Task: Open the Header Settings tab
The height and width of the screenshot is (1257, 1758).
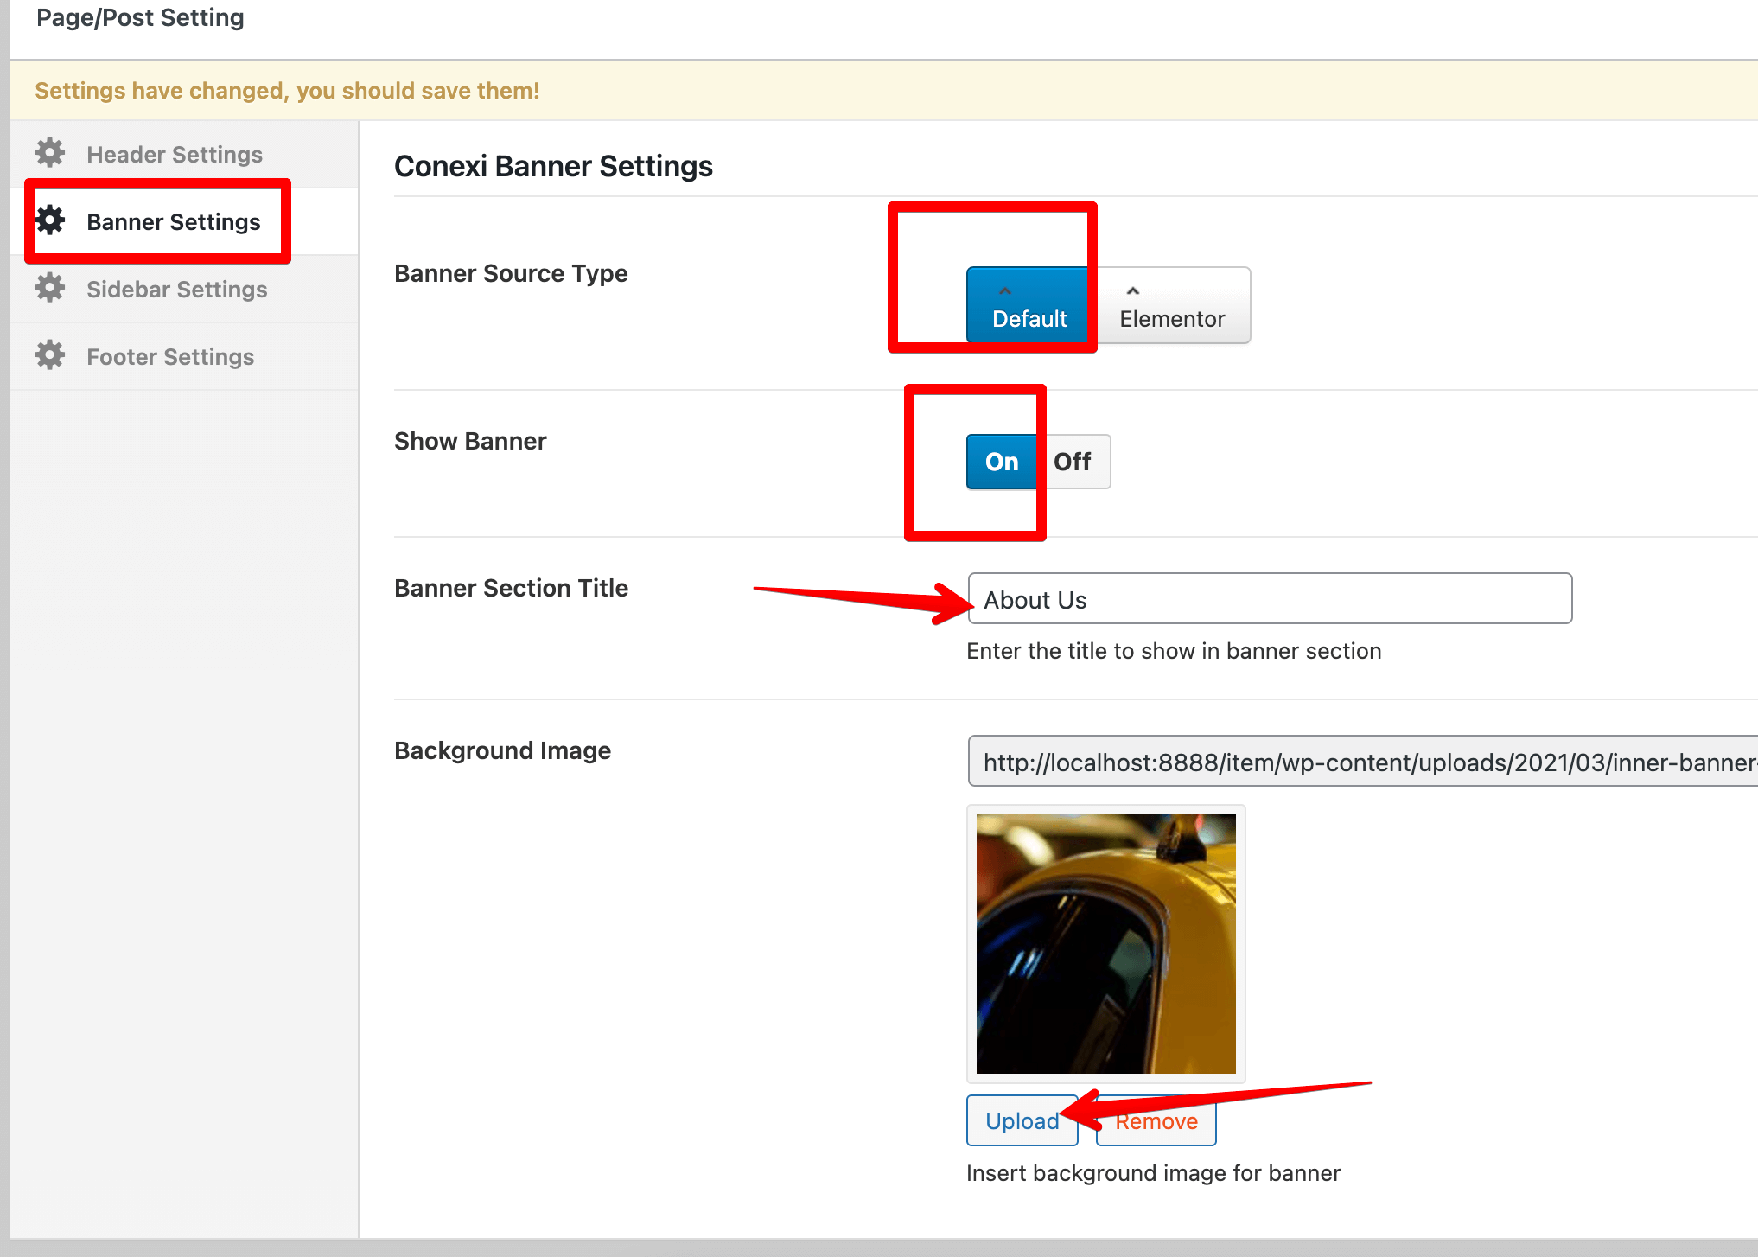Action: click(x=174, y=154)
